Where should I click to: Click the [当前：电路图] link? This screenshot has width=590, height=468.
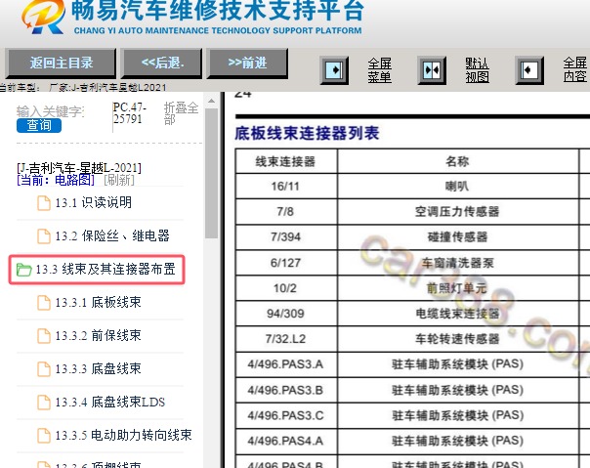56,180
